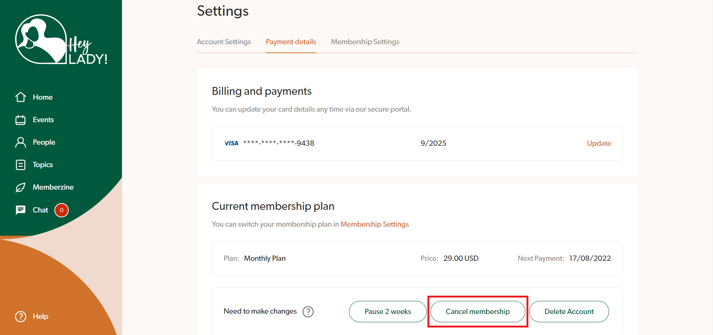Click the red chat notification badge

click(x=62, y=210)
